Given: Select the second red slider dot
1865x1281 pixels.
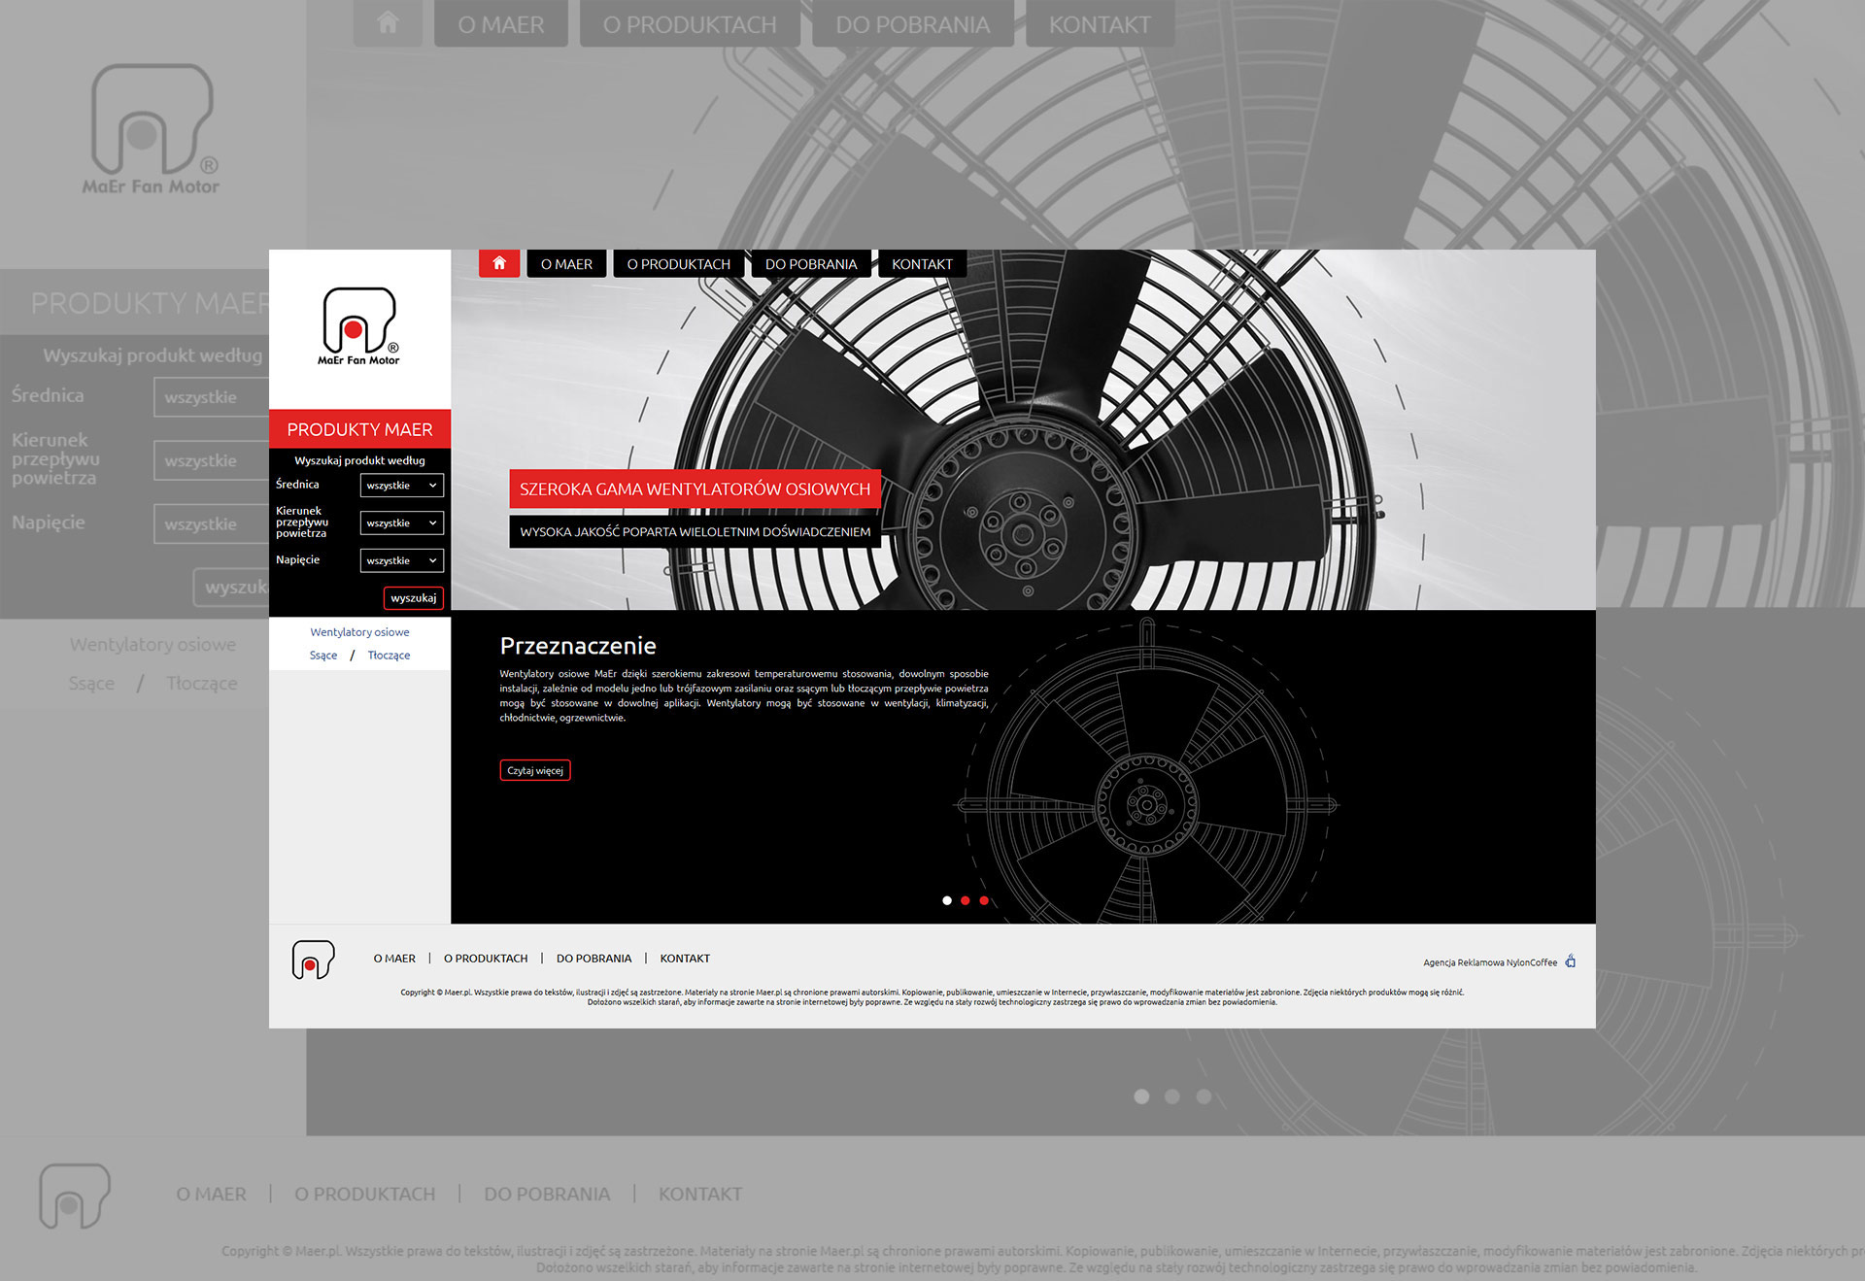Looking at the screenshot, I should 966,900.
